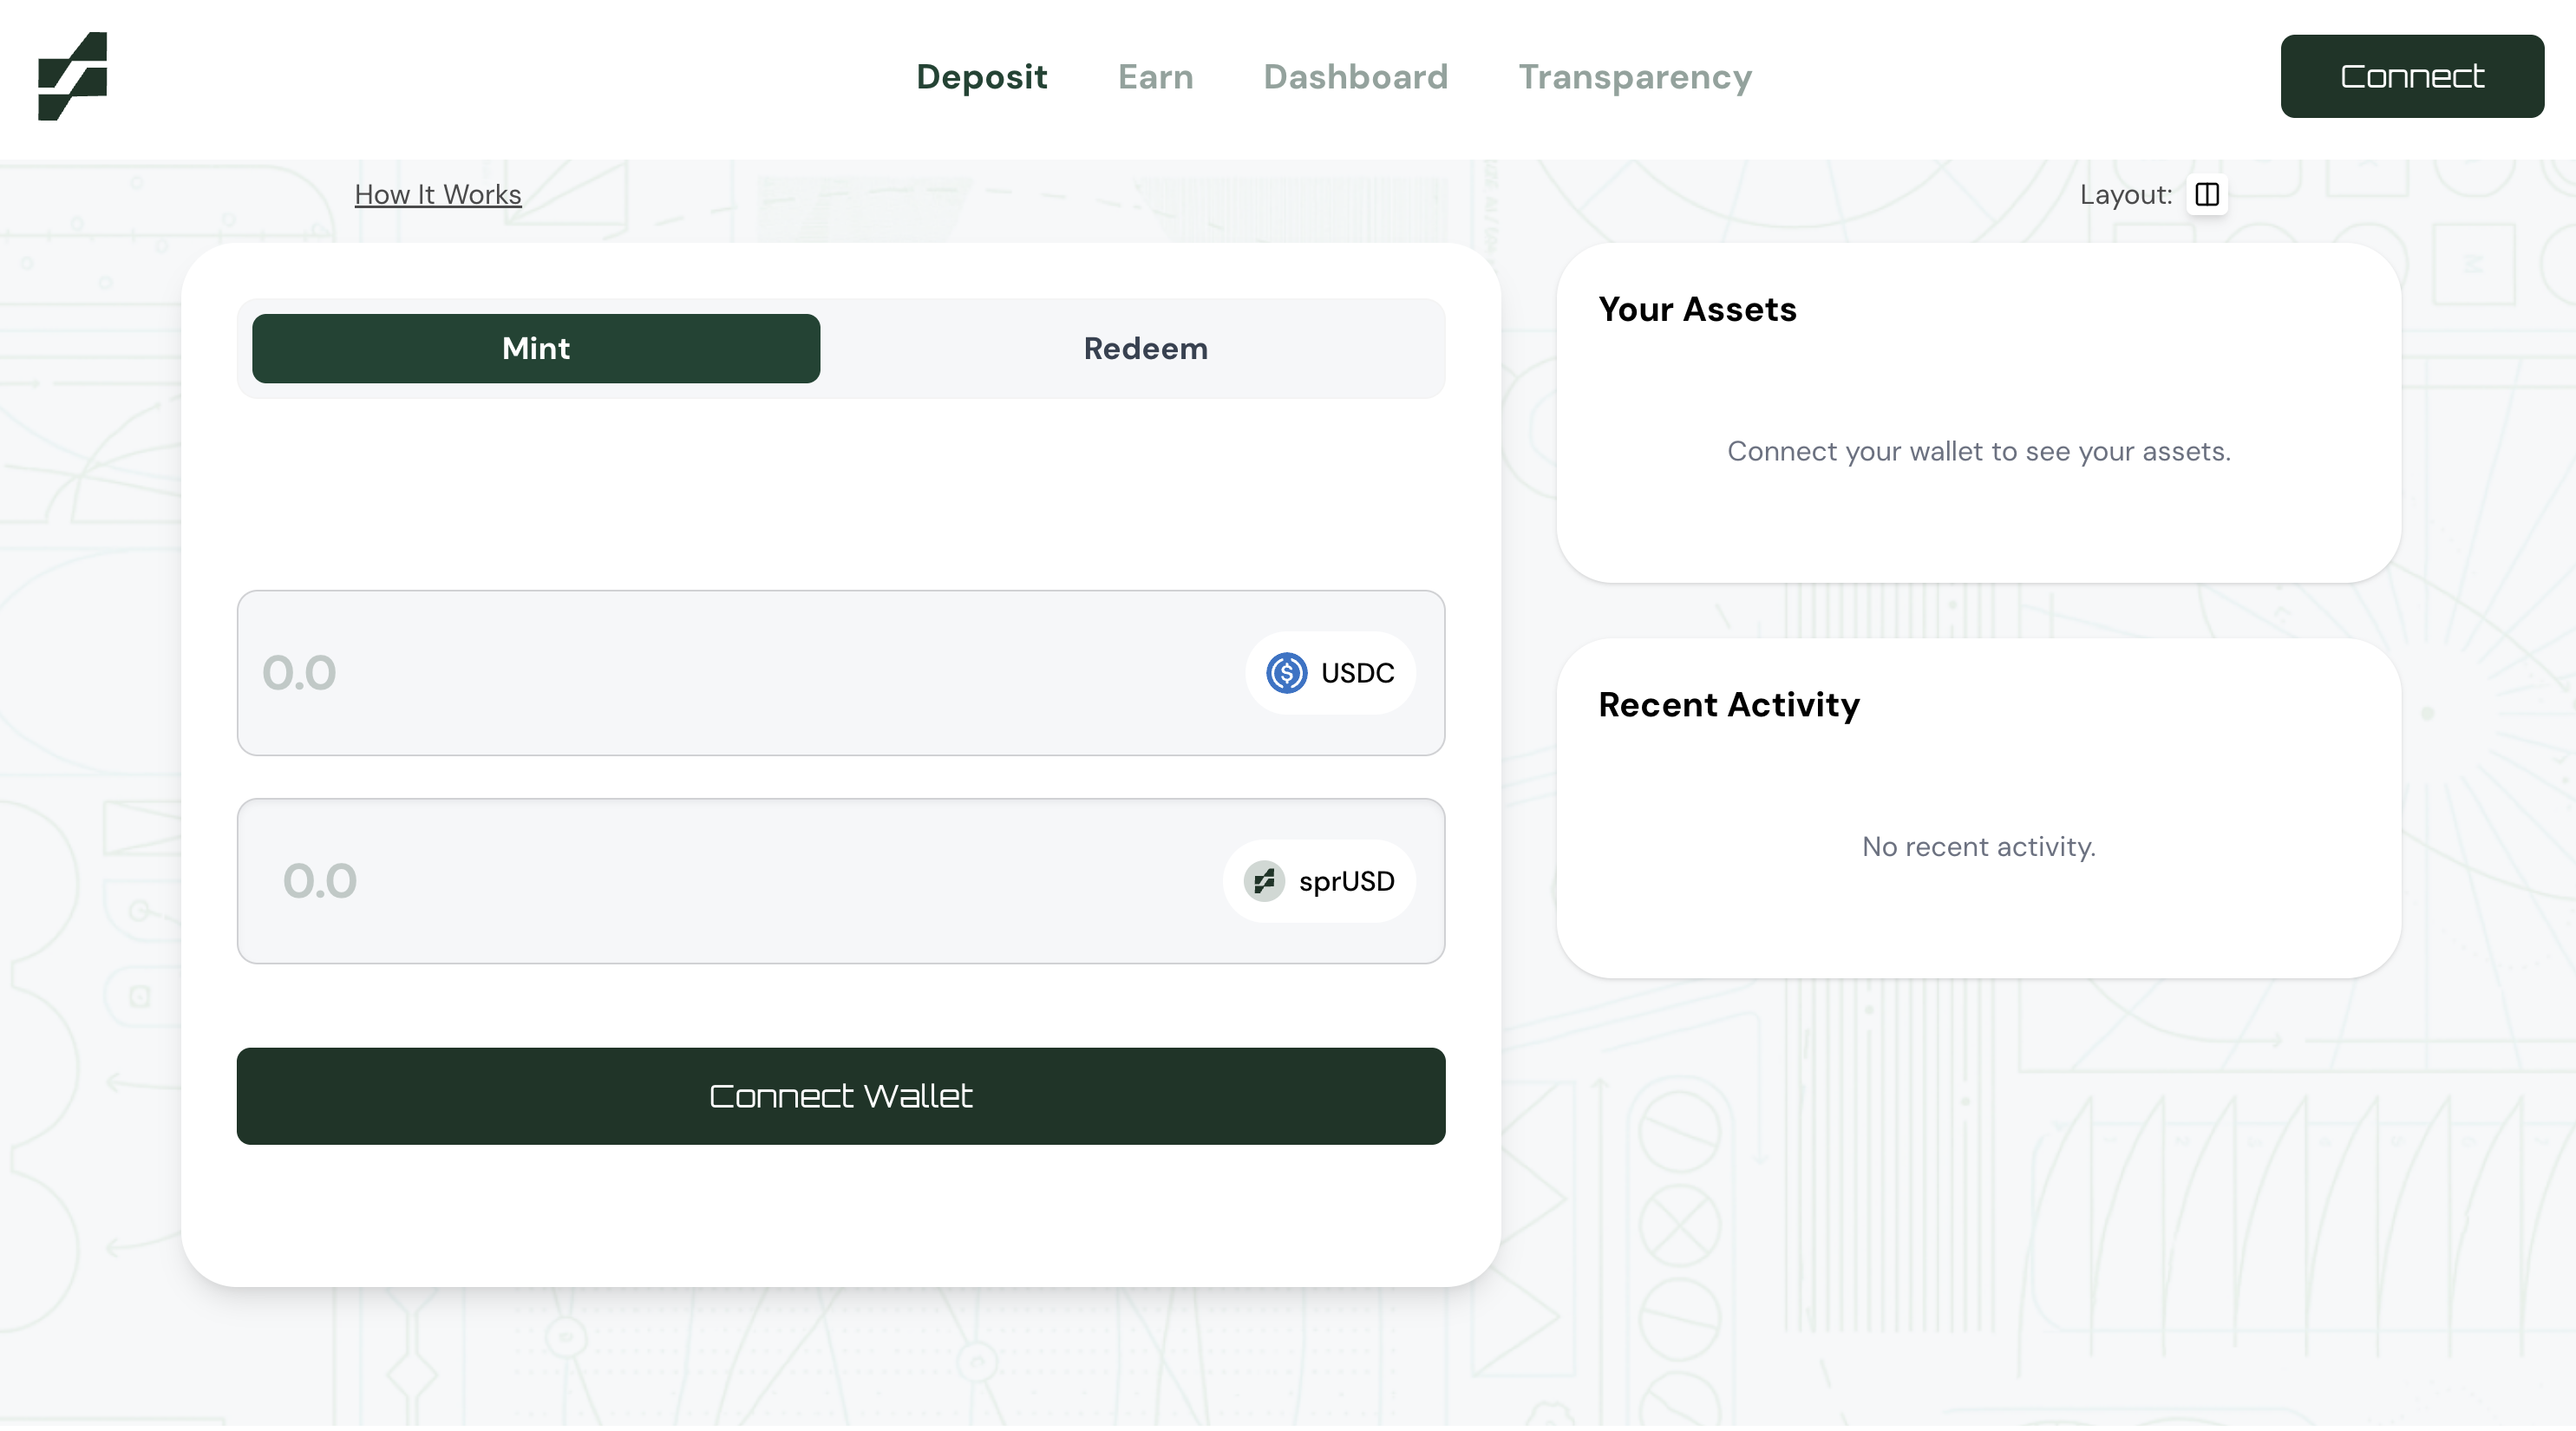Click the Spark logo in the header
Image resolution: width=2576 pixels, height=1431 pixels.
(72, 76)
